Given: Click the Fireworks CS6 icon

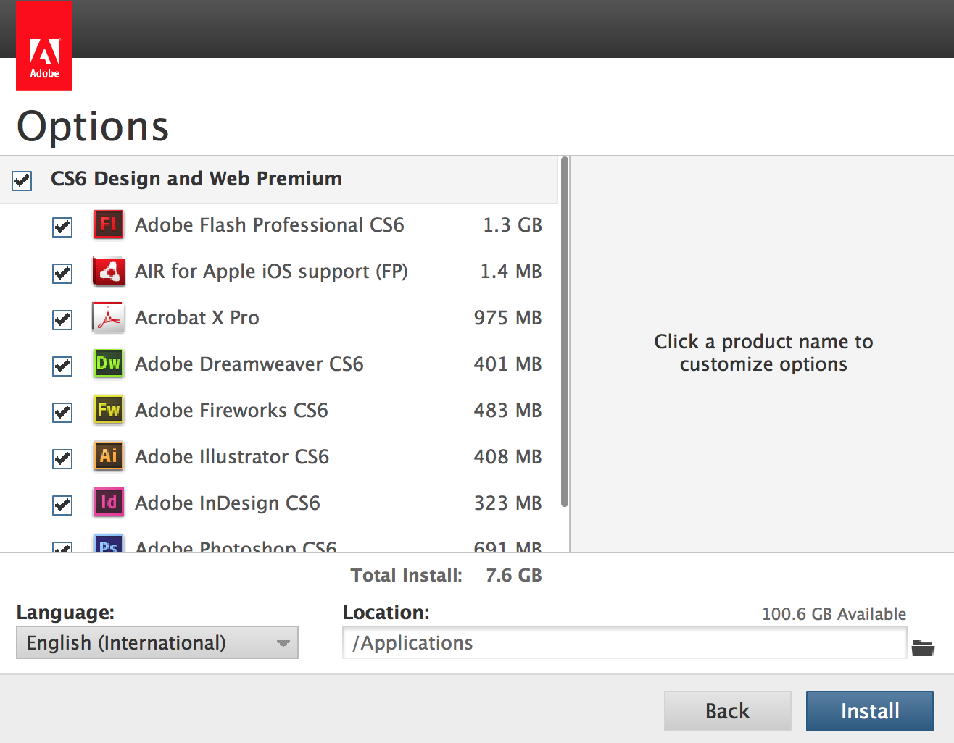Looking at the screenshot, I should coord(109,410).
